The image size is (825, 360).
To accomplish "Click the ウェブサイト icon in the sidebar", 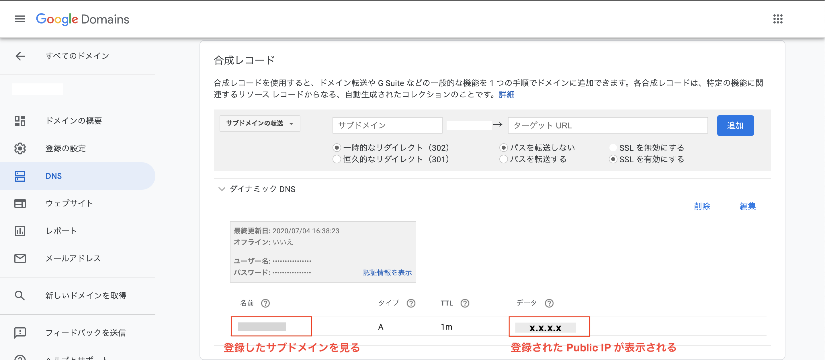I will click(20, 204).
